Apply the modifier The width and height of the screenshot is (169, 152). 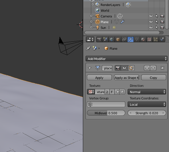click(x=99, y=77)
